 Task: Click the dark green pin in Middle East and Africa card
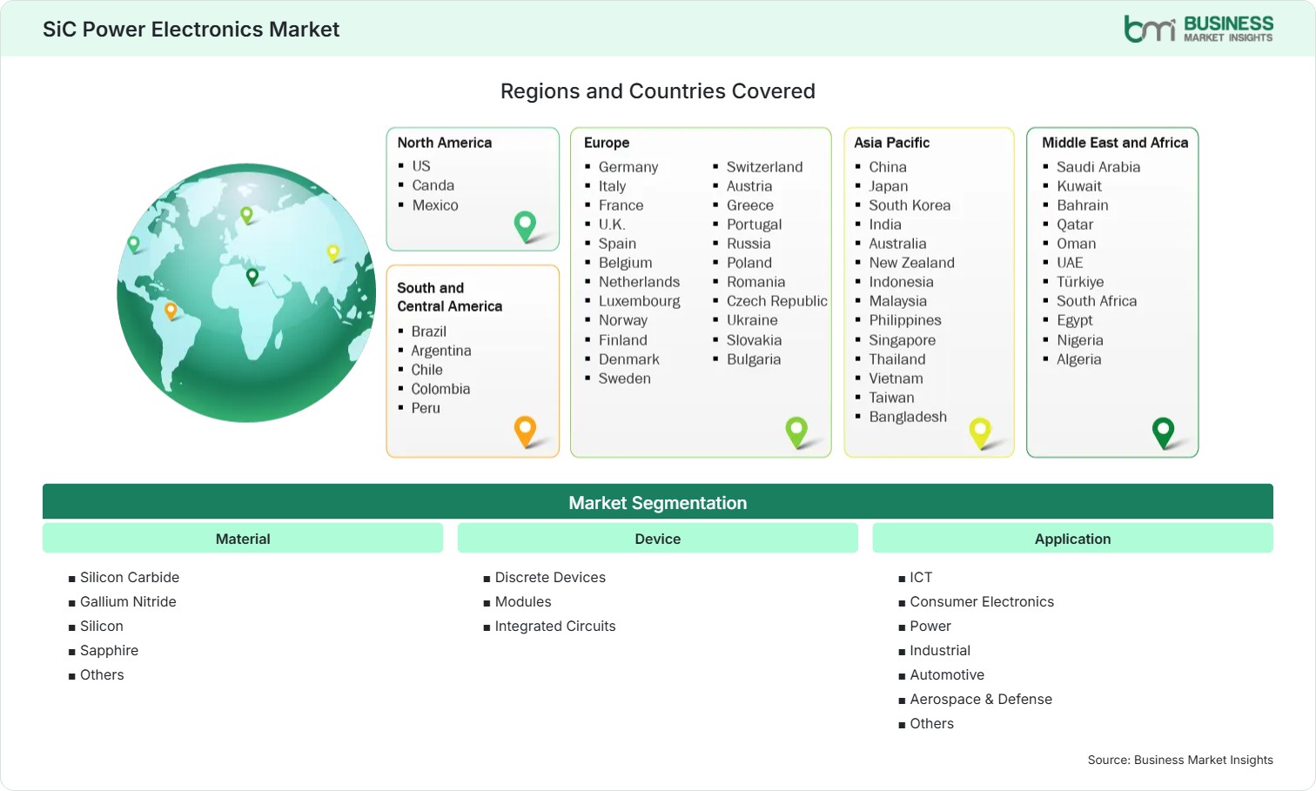pos(1163,432)
